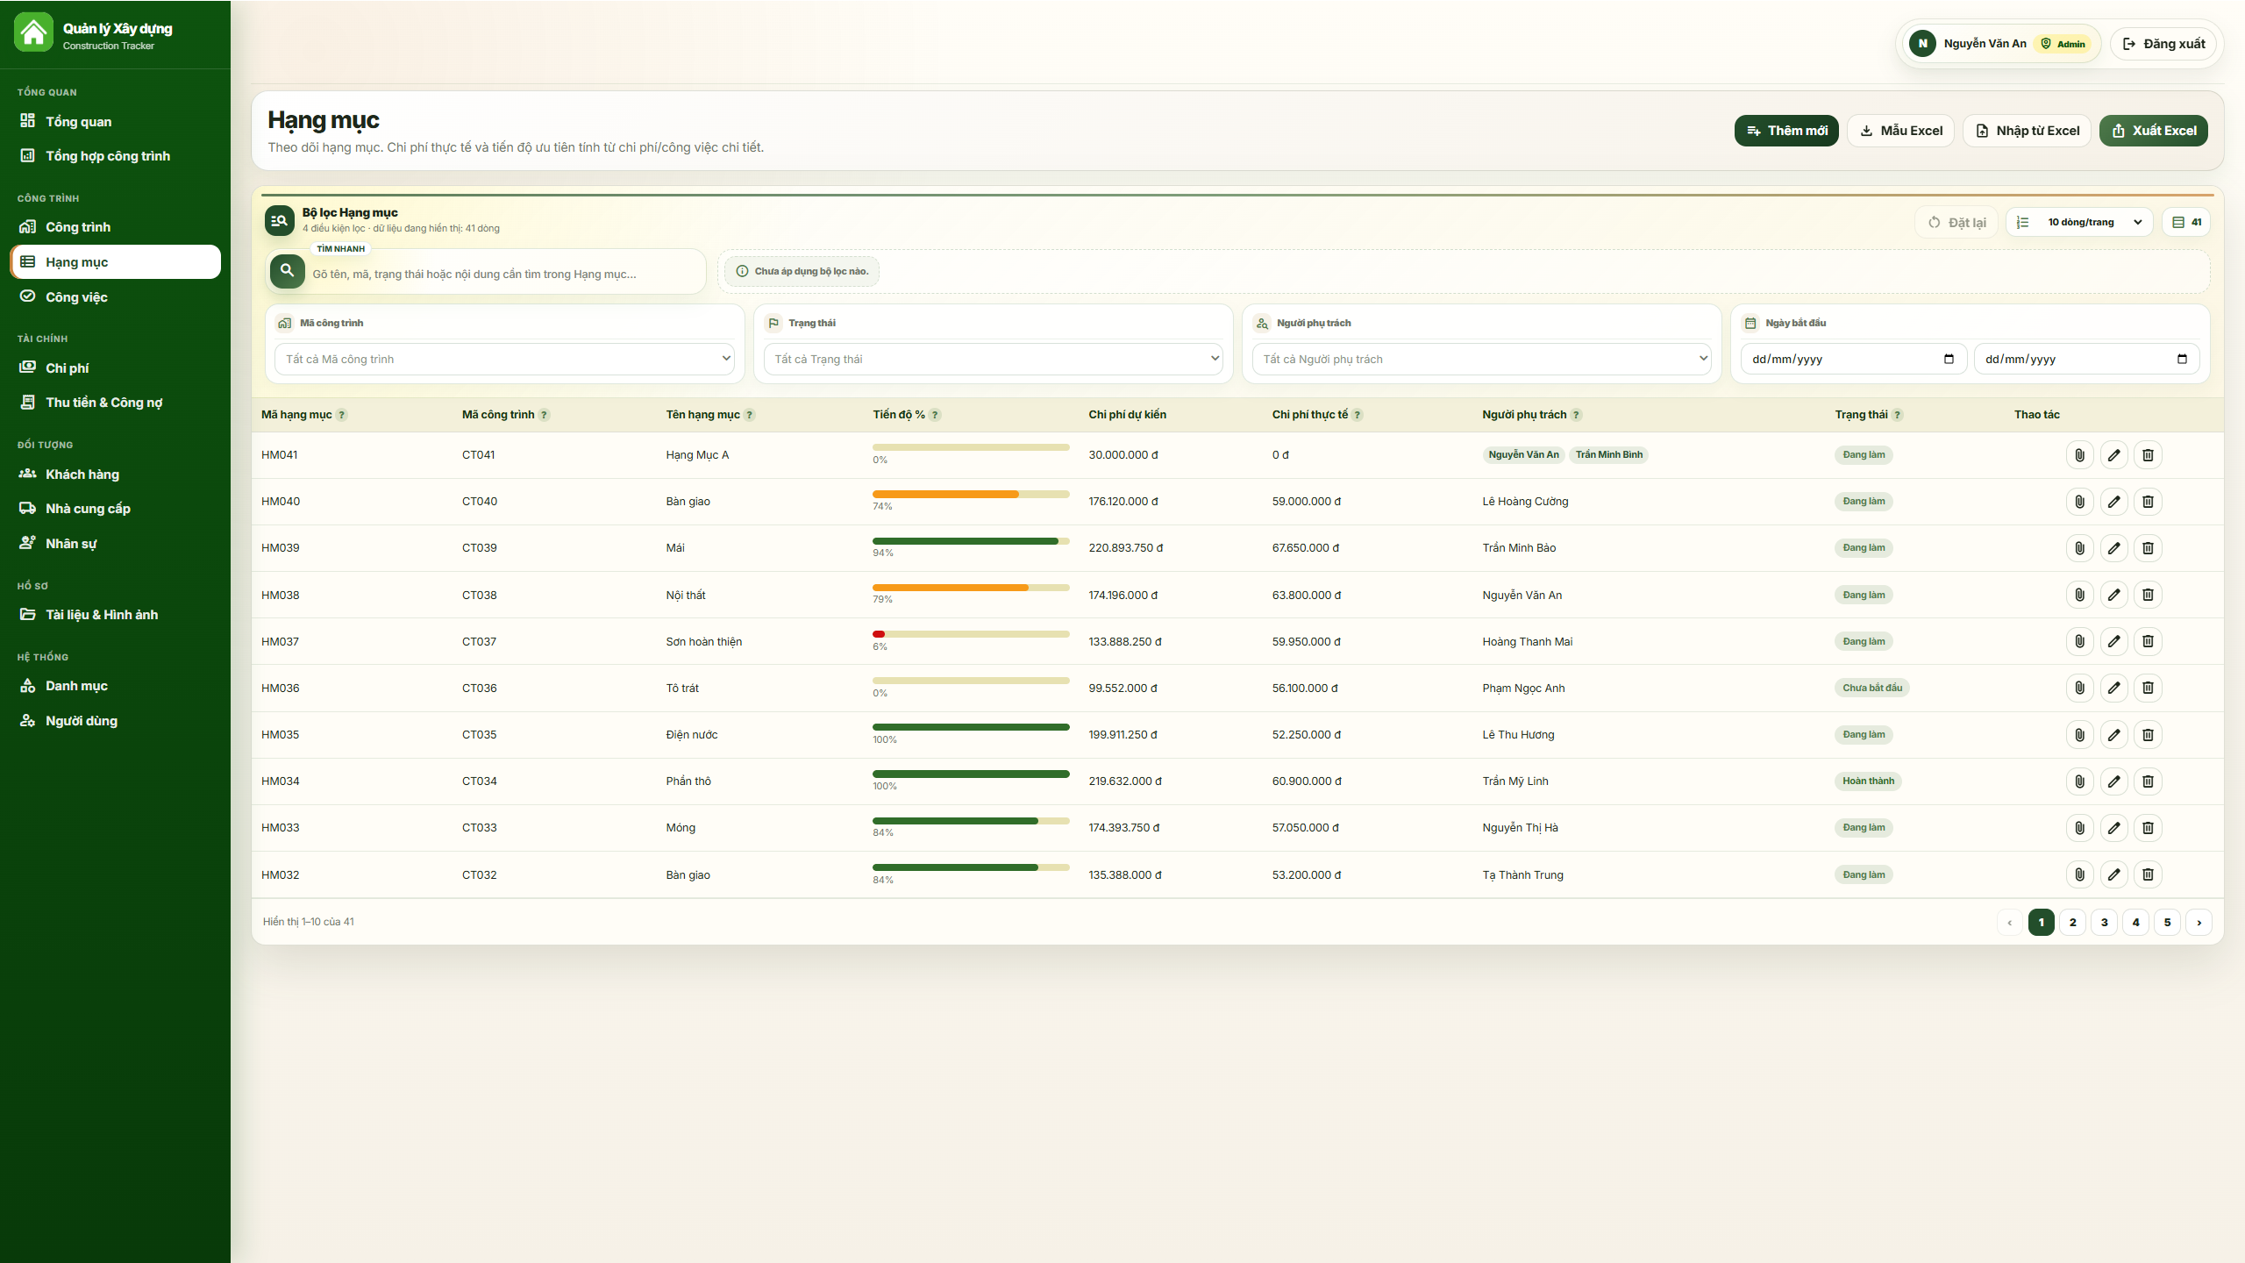Image resolution: width=2245 pixels, height=1263 pixels.
Task: Click the help icon beside Tên hạng mục
Action: [750, 415]
